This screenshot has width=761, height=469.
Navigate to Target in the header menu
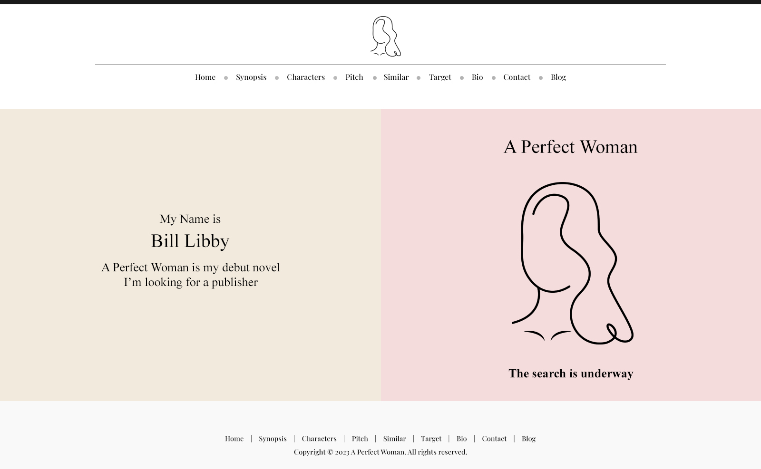click(439, 77)
